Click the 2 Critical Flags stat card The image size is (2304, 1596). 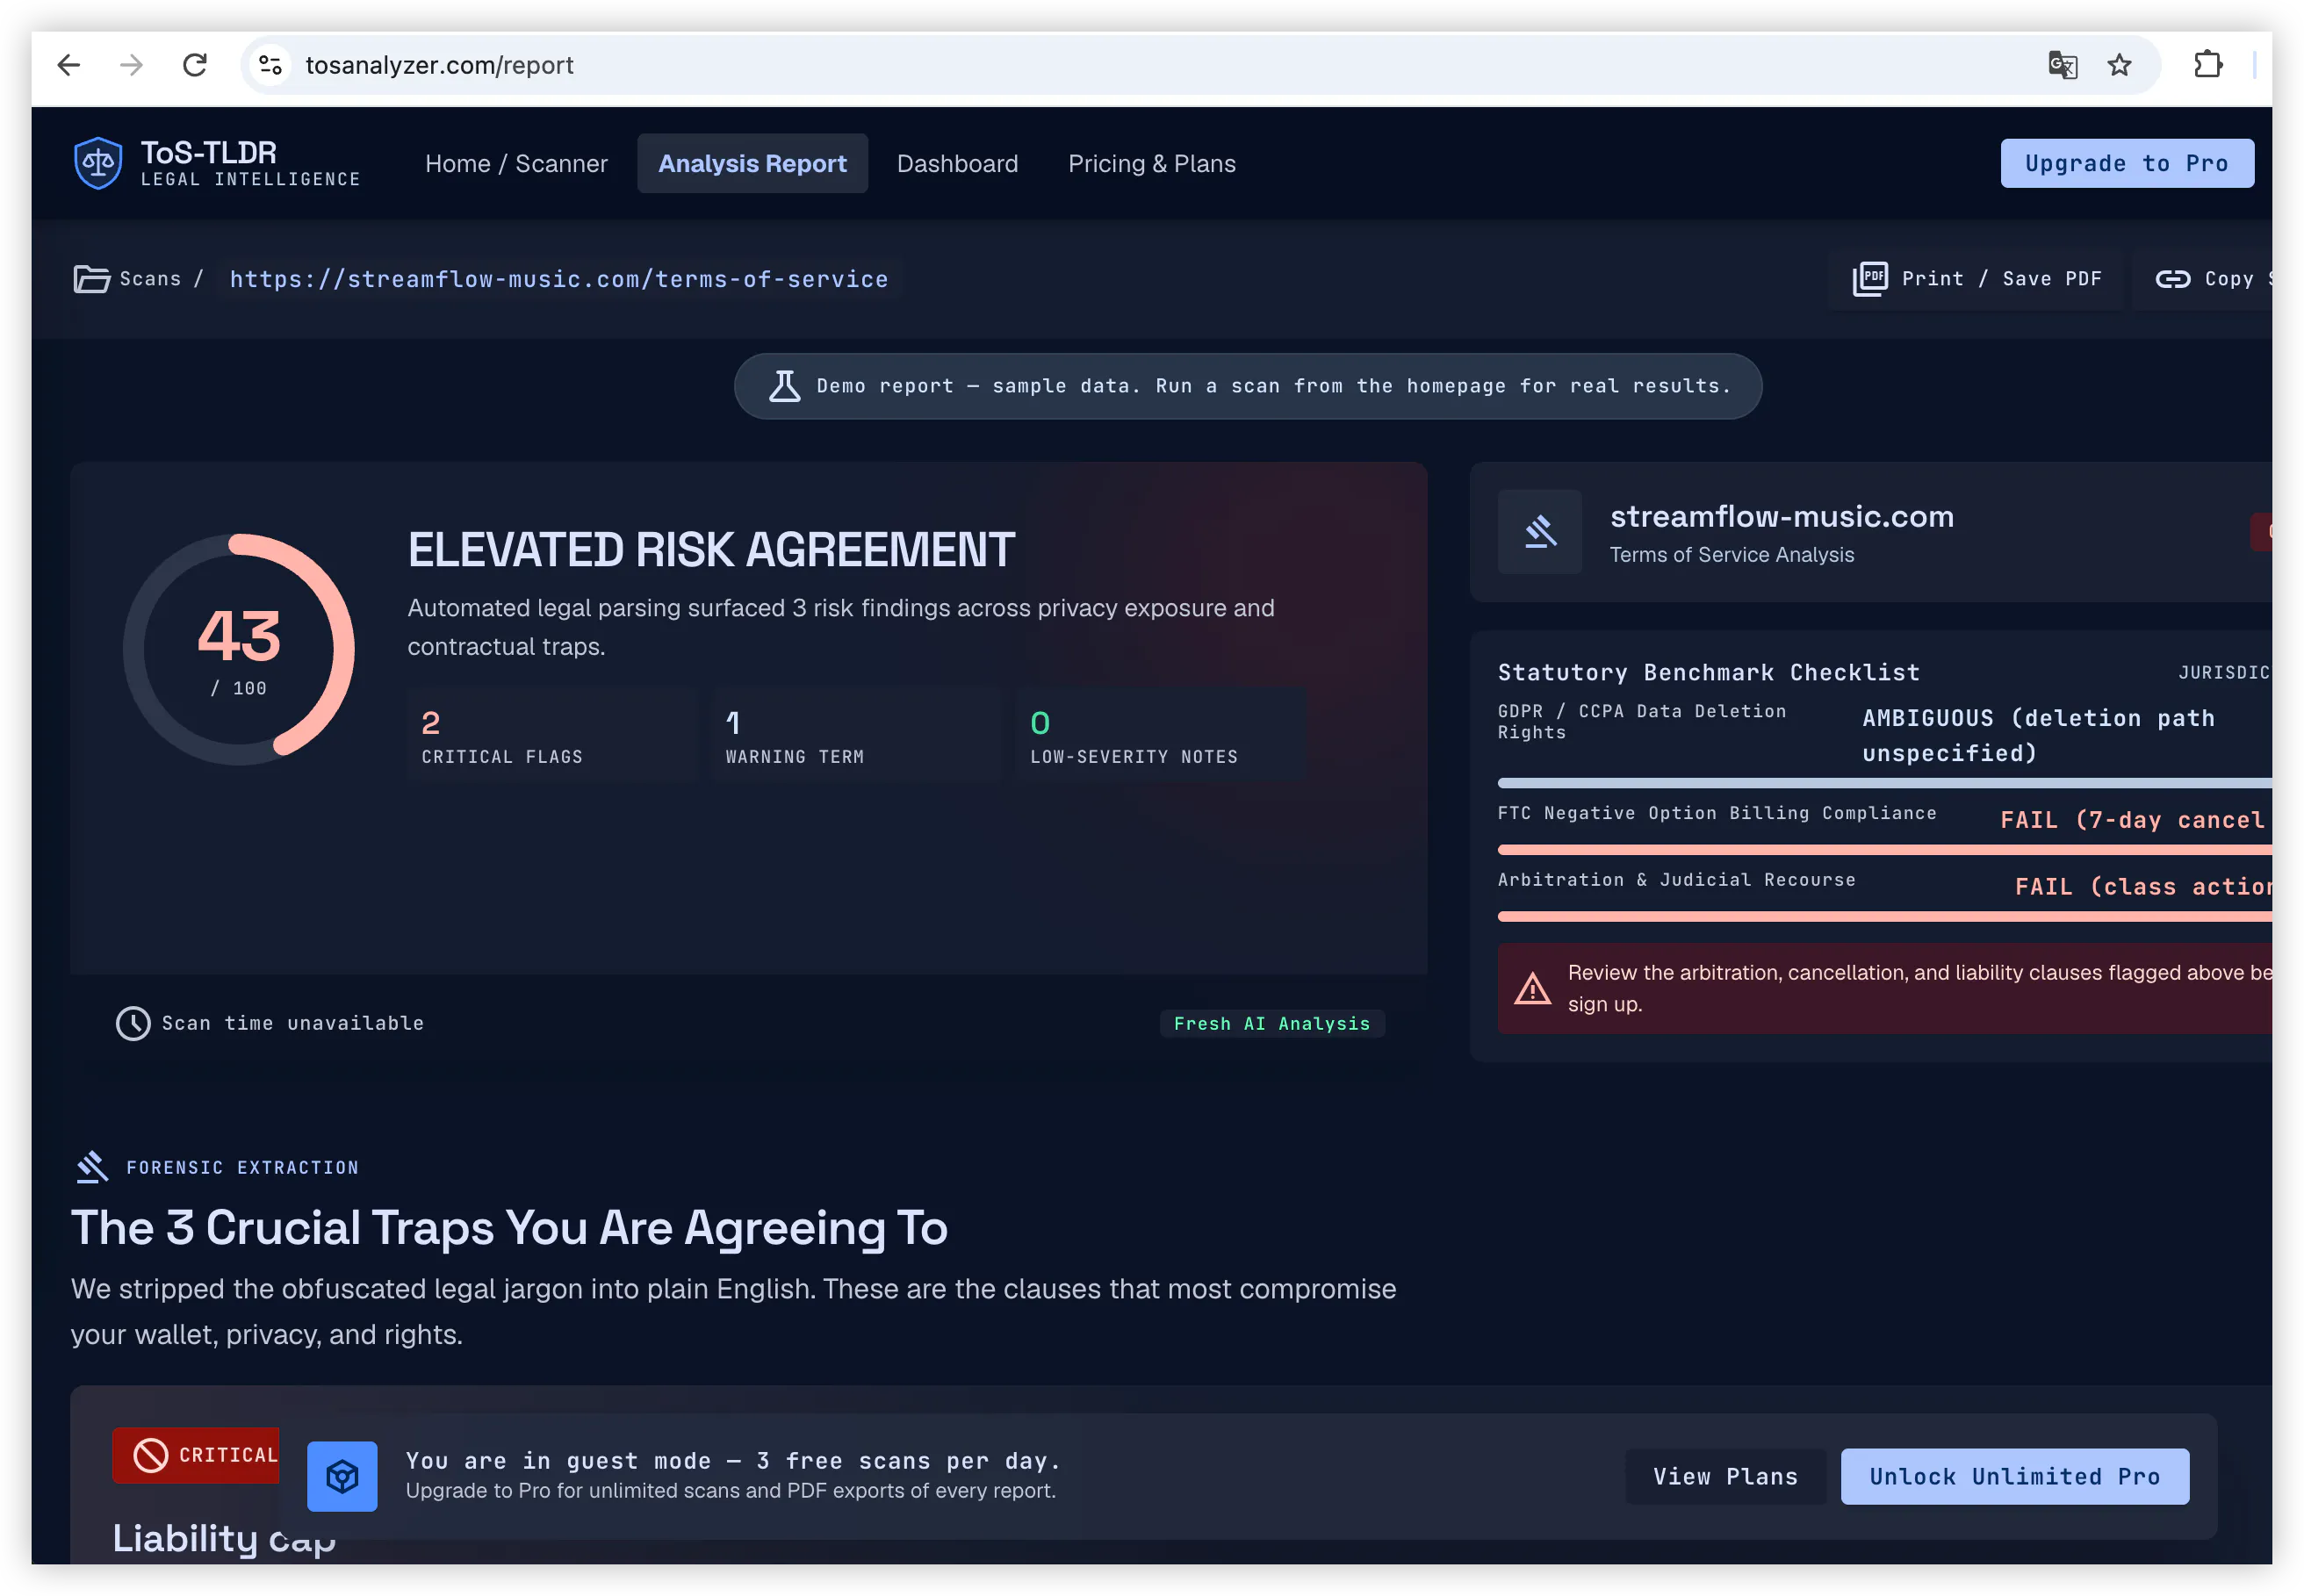coord(552,736)
